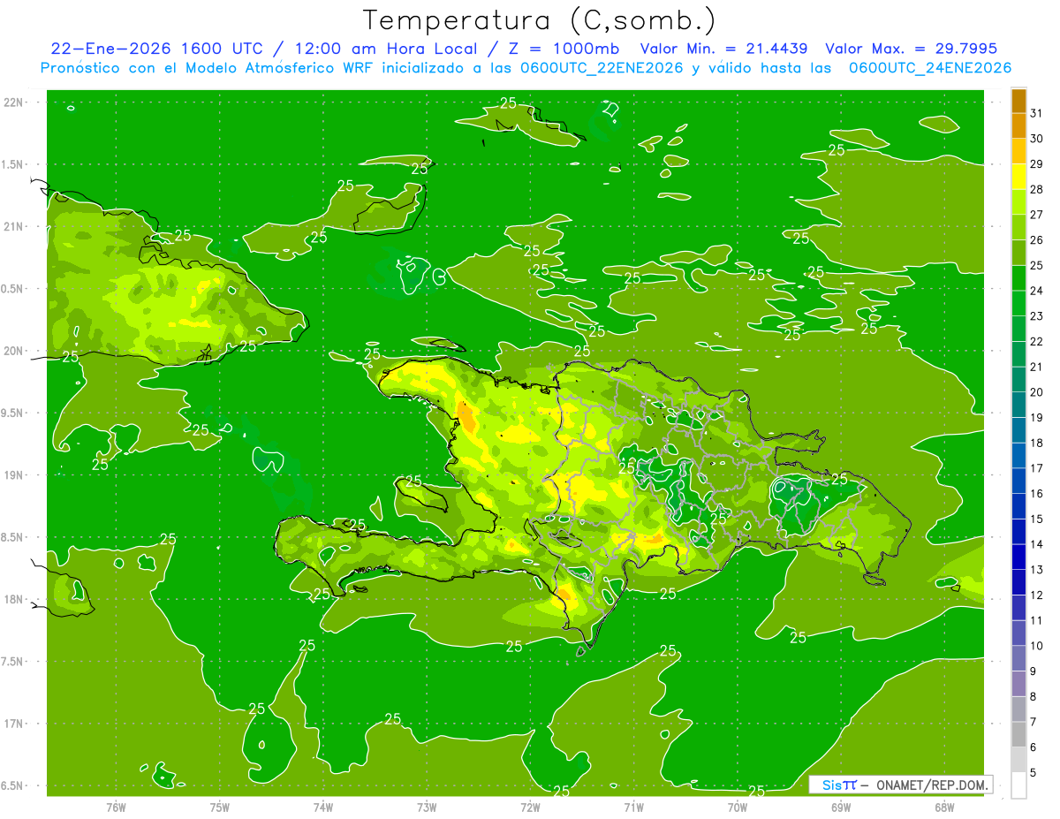This screenshot has width=1060, height=819.
Task: Click the "1.5N" latitude label
Action: pyautogui.click(x=12, y=164)
